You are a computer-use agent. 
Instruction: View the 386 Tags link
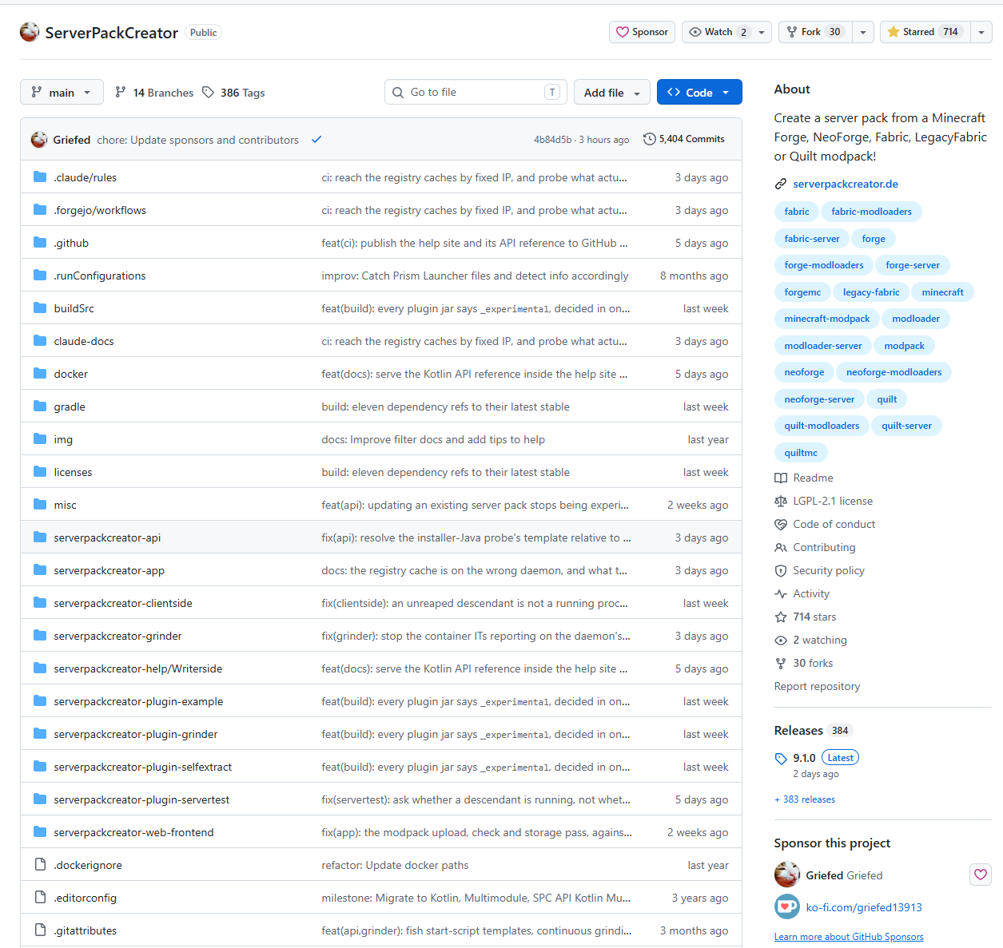coord(233,93)
